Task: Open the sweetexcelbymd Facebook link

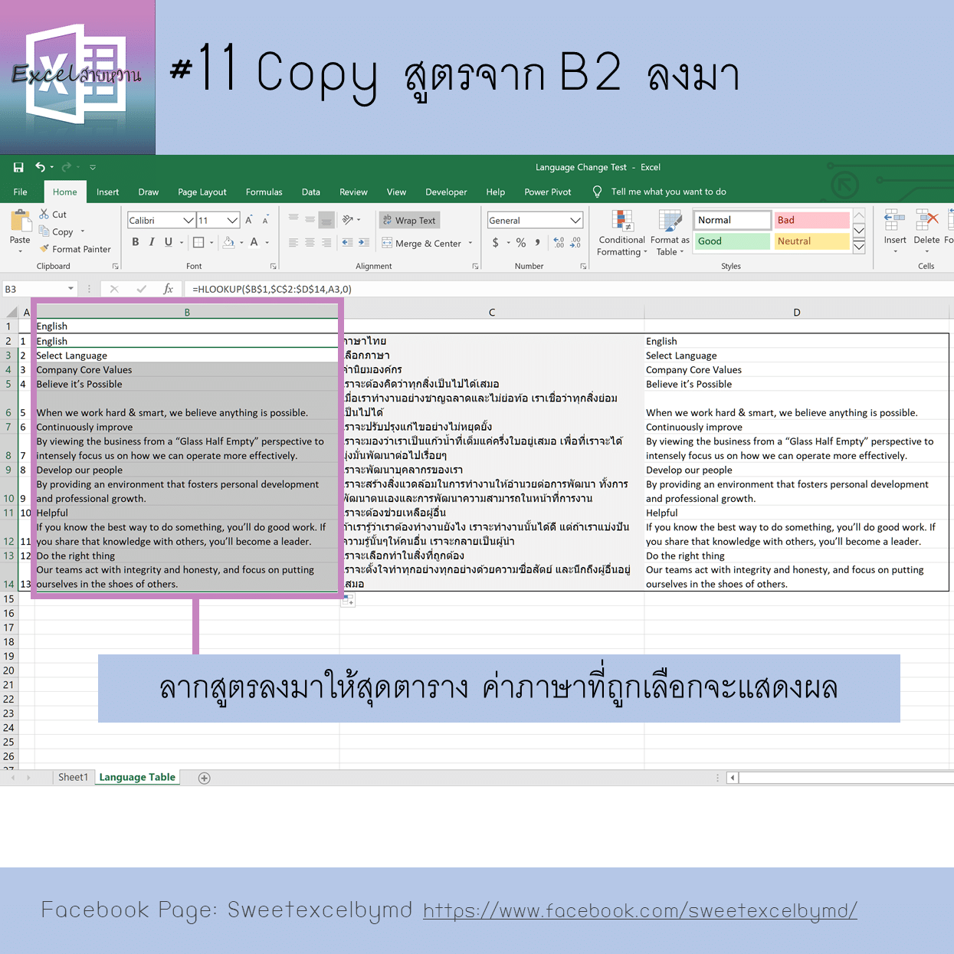Action: coord(640,910)
